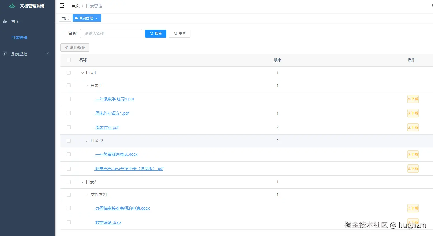
Task: Click the monitor icon beside 系统监控
Action: (5, 54)
